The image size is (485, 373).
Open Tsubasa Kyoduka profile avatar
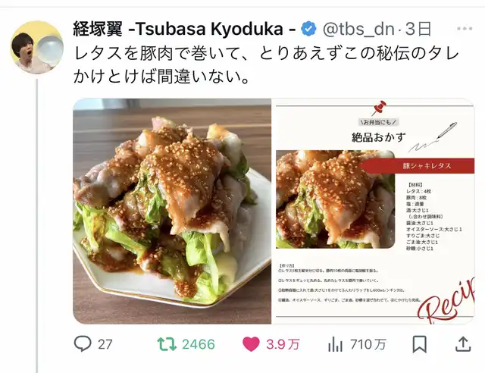tap(37, 47)
